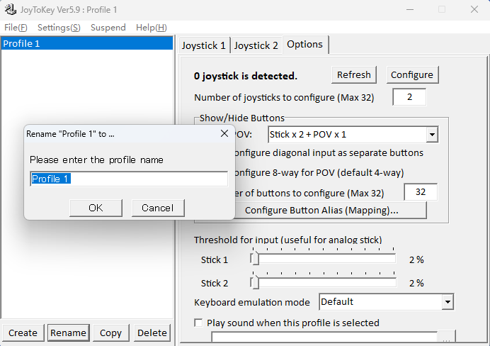Image resolution: width=490 pixels, height=346 pixels.
Task: Click Refresh to detect joysticks
Action: (353, 74)
